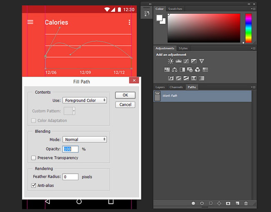Open the History panel icon
The image size is (271, 212).
coord(147,13)
